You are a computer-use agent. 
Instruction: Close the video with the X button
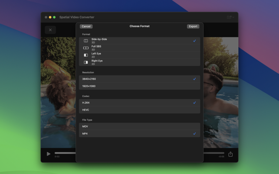tap(50, 30)
